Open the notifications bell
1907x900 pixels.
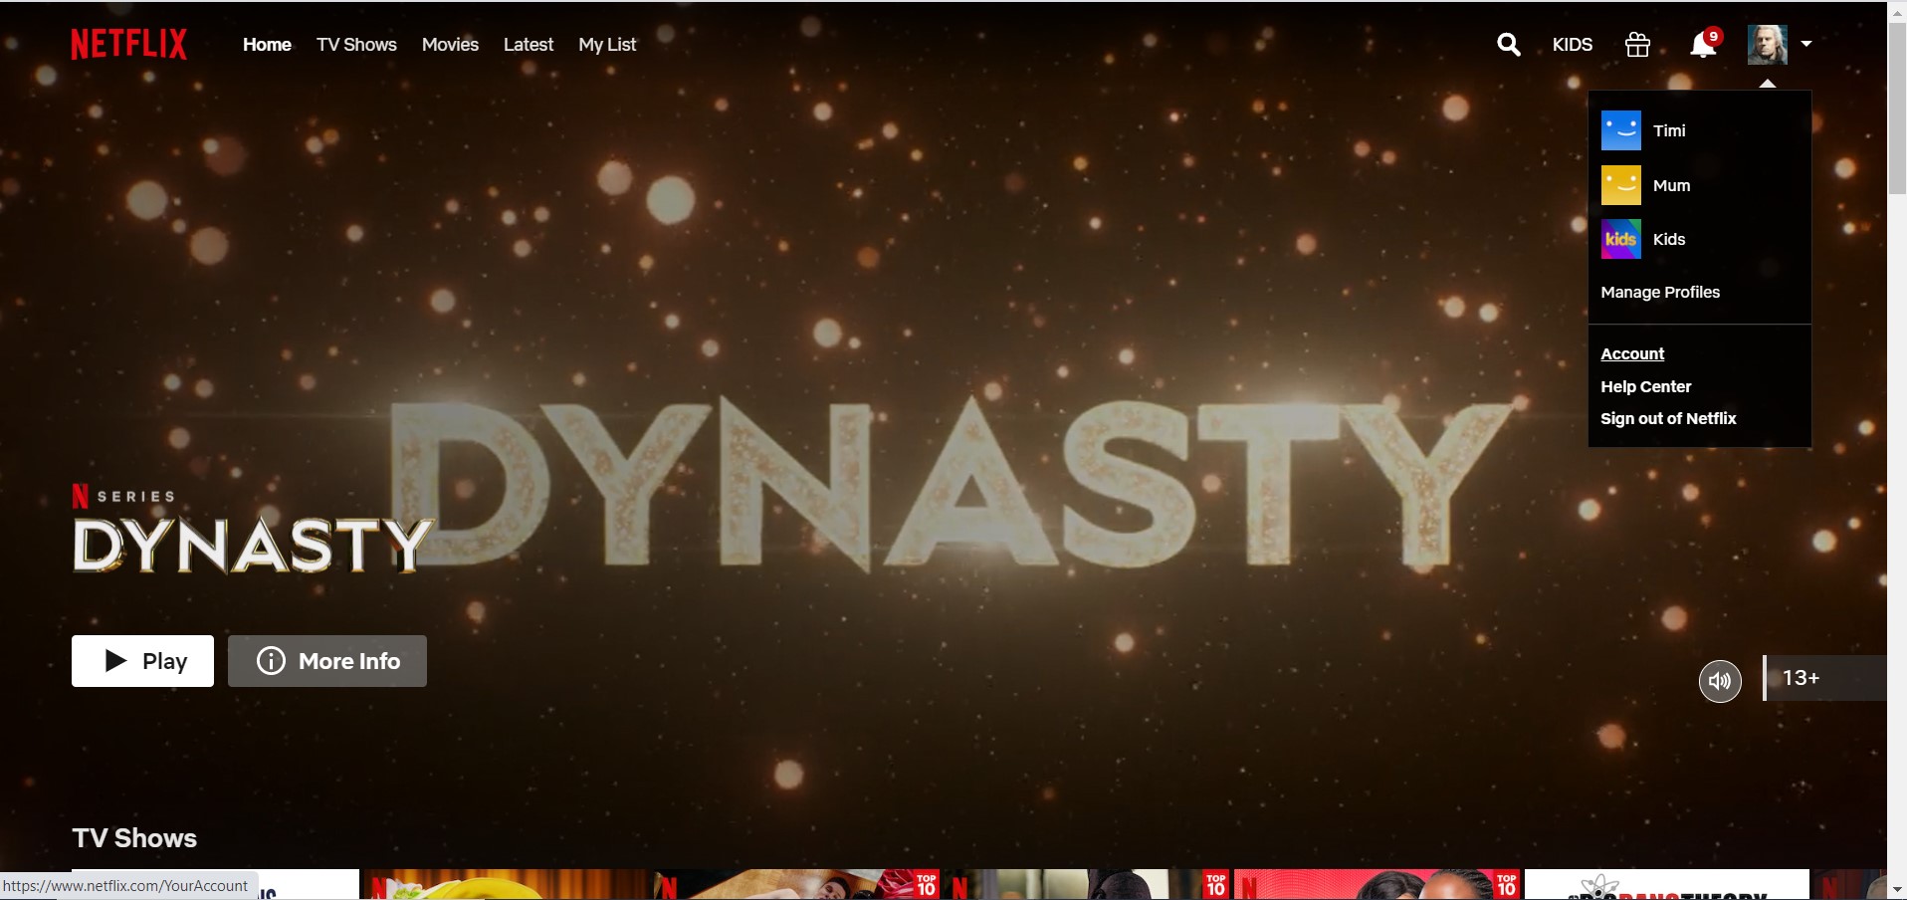[1703, 44]
